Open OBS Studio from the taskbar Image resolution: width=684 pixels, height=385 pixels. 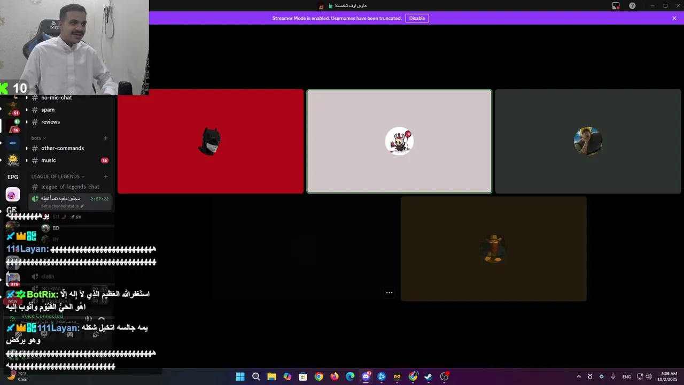(x=444, y=376)
